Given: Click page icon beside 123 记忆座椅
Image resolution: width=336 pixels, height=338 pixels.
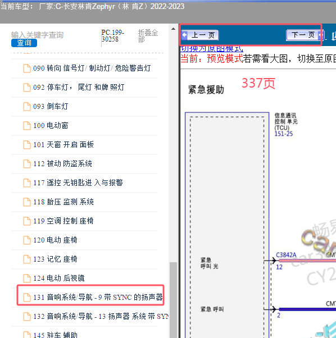Looking at the screenshot, I should pyautogui.click(x=27, y=259).
